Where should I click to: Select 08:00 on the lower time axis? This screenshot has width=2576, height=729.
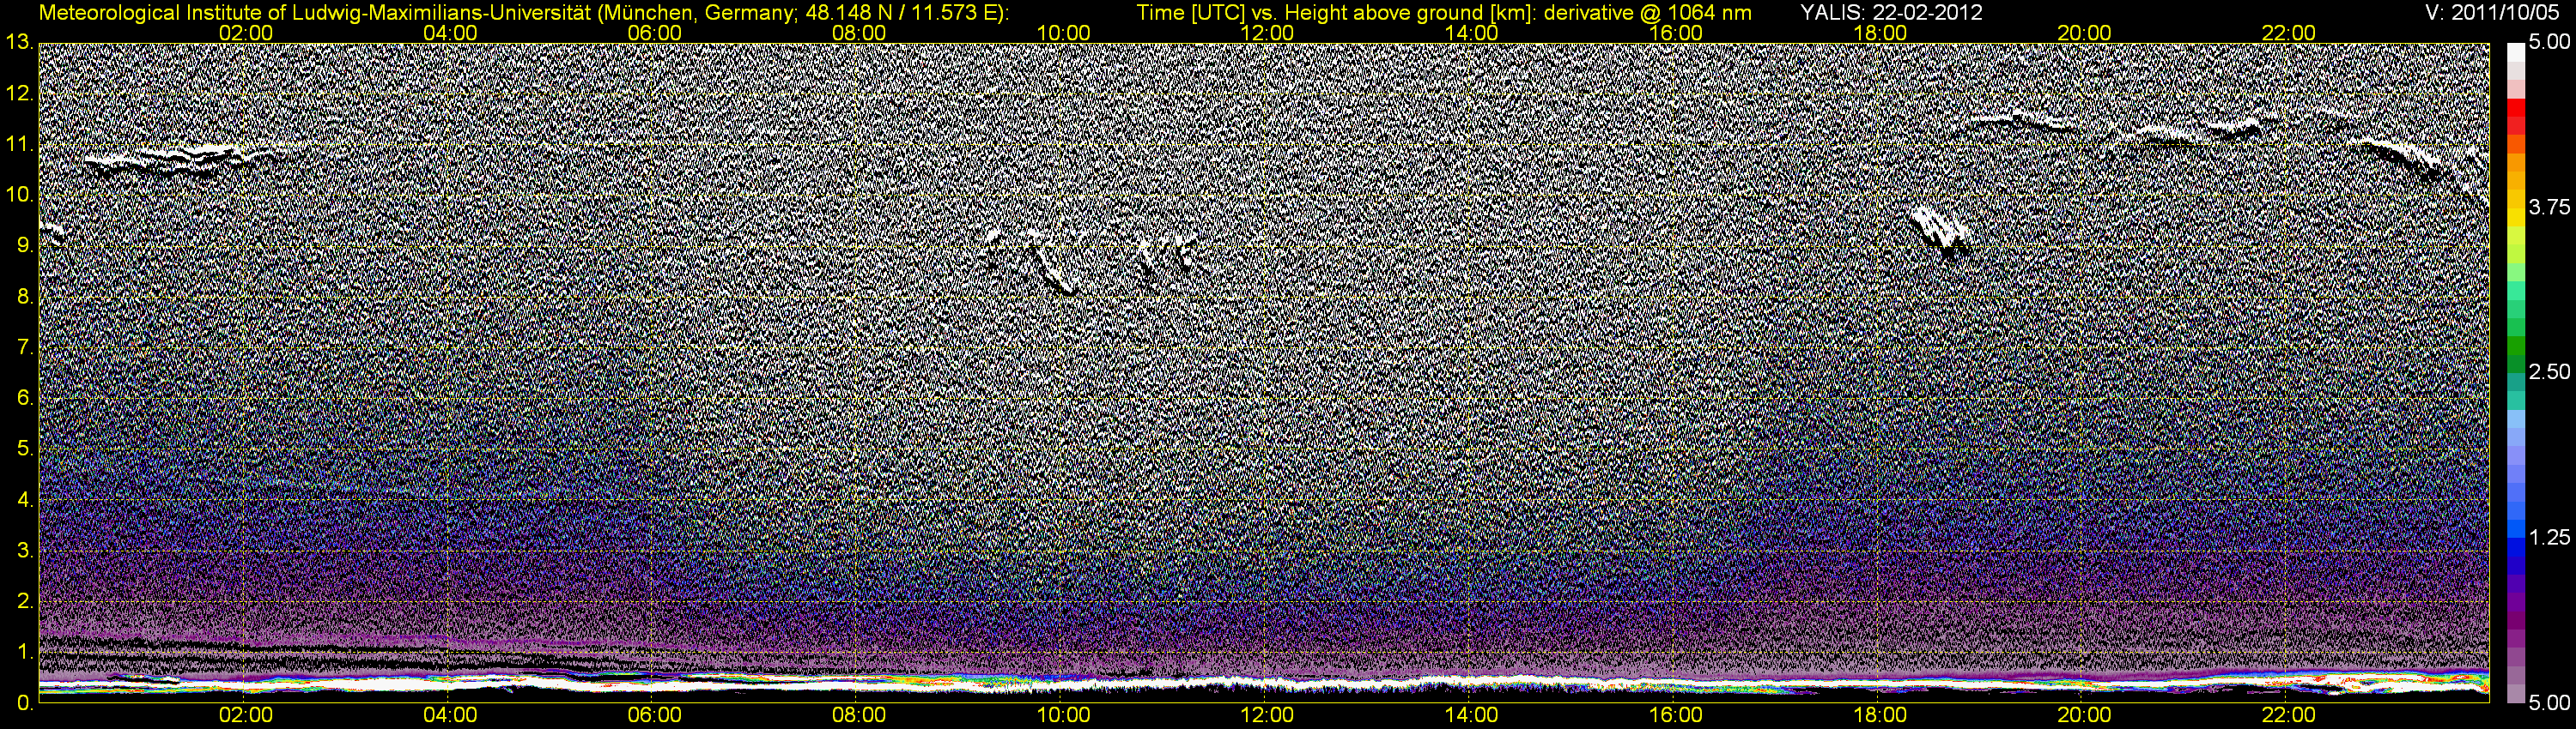(x=859, y=715)
